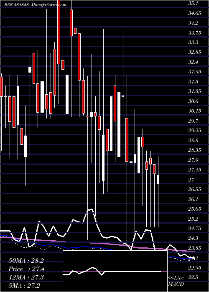Click the 24.3 price axis label
Screen dimensions: 209x292
[194, 238]
